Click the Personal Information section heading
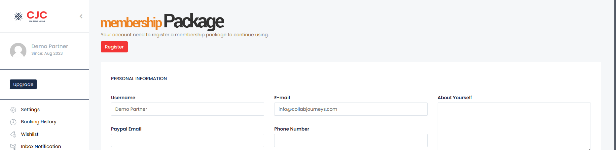Viewport: 616px width, 150px height. [x=139, y=78]
